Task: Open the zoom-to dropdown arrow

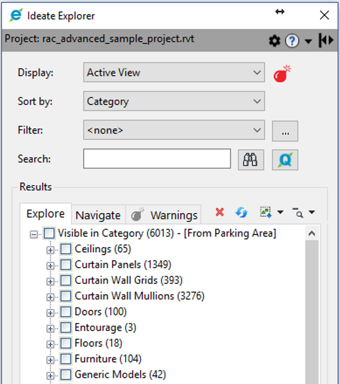Action: 312,212
